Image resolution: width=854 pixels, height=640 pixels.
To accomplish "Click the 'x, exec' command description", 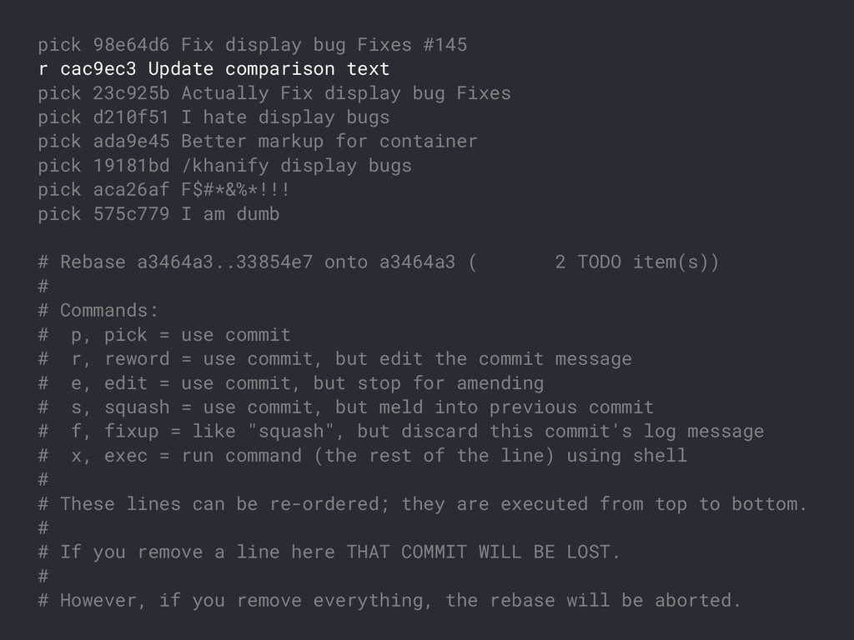I will (x=379, y=456).
